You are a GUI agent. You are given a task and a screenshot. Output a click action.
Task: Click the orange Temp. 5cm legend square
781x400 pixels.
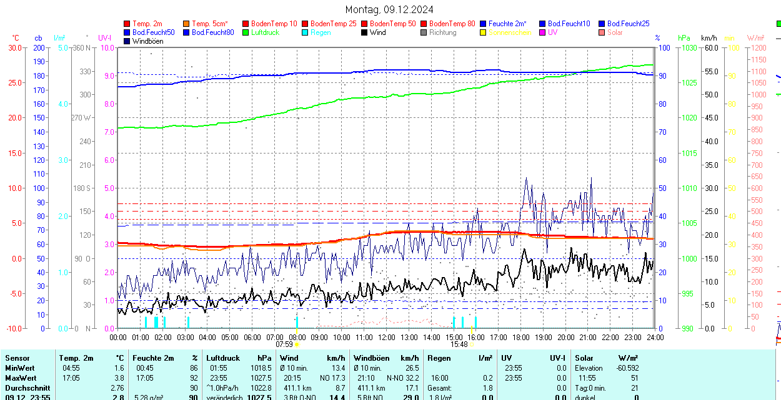point(187,24)
